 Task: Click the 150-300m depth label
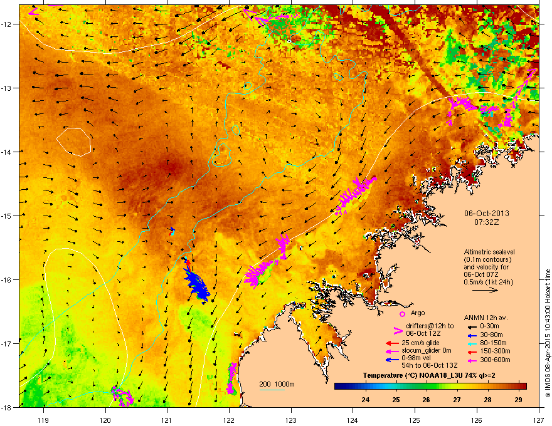pos(495,351)
